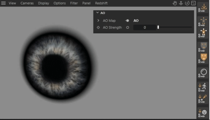This screenshot has width=210, height=120.
Task: Click the C4D smiley face import icon
Action: pyautogui.click(x=203, y=113)
